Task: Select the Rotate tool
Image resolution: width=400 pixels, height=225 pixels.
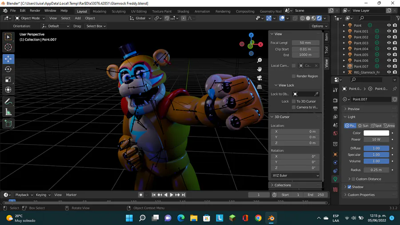Action: [x=8, y=69]
